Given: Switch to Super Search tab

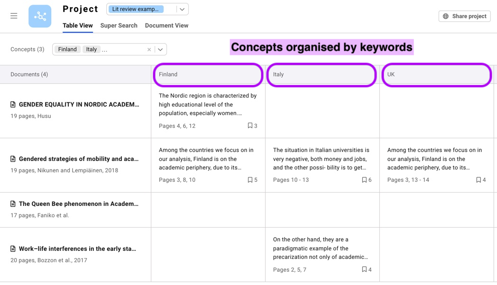Looking at the screenshot, I should point(119,26).
